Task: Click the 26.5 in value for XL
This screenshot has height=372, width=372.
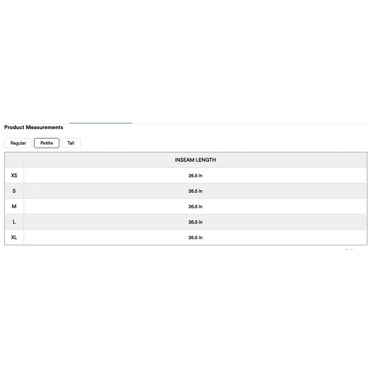Action: coord(195,237)
